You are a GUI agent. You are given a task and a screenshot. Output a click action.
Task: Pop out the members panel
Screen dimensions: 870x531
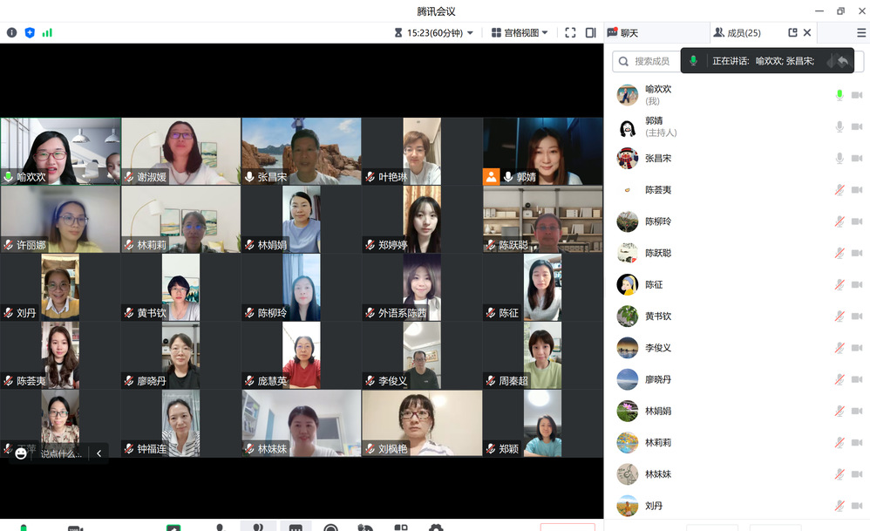(793, 33)
